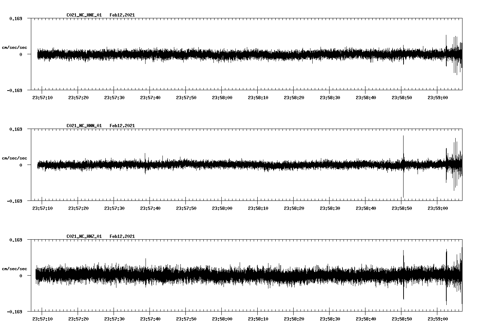Select the Feb12,2021 date label on top plot
488x332 pixels.
coord(122,15)
